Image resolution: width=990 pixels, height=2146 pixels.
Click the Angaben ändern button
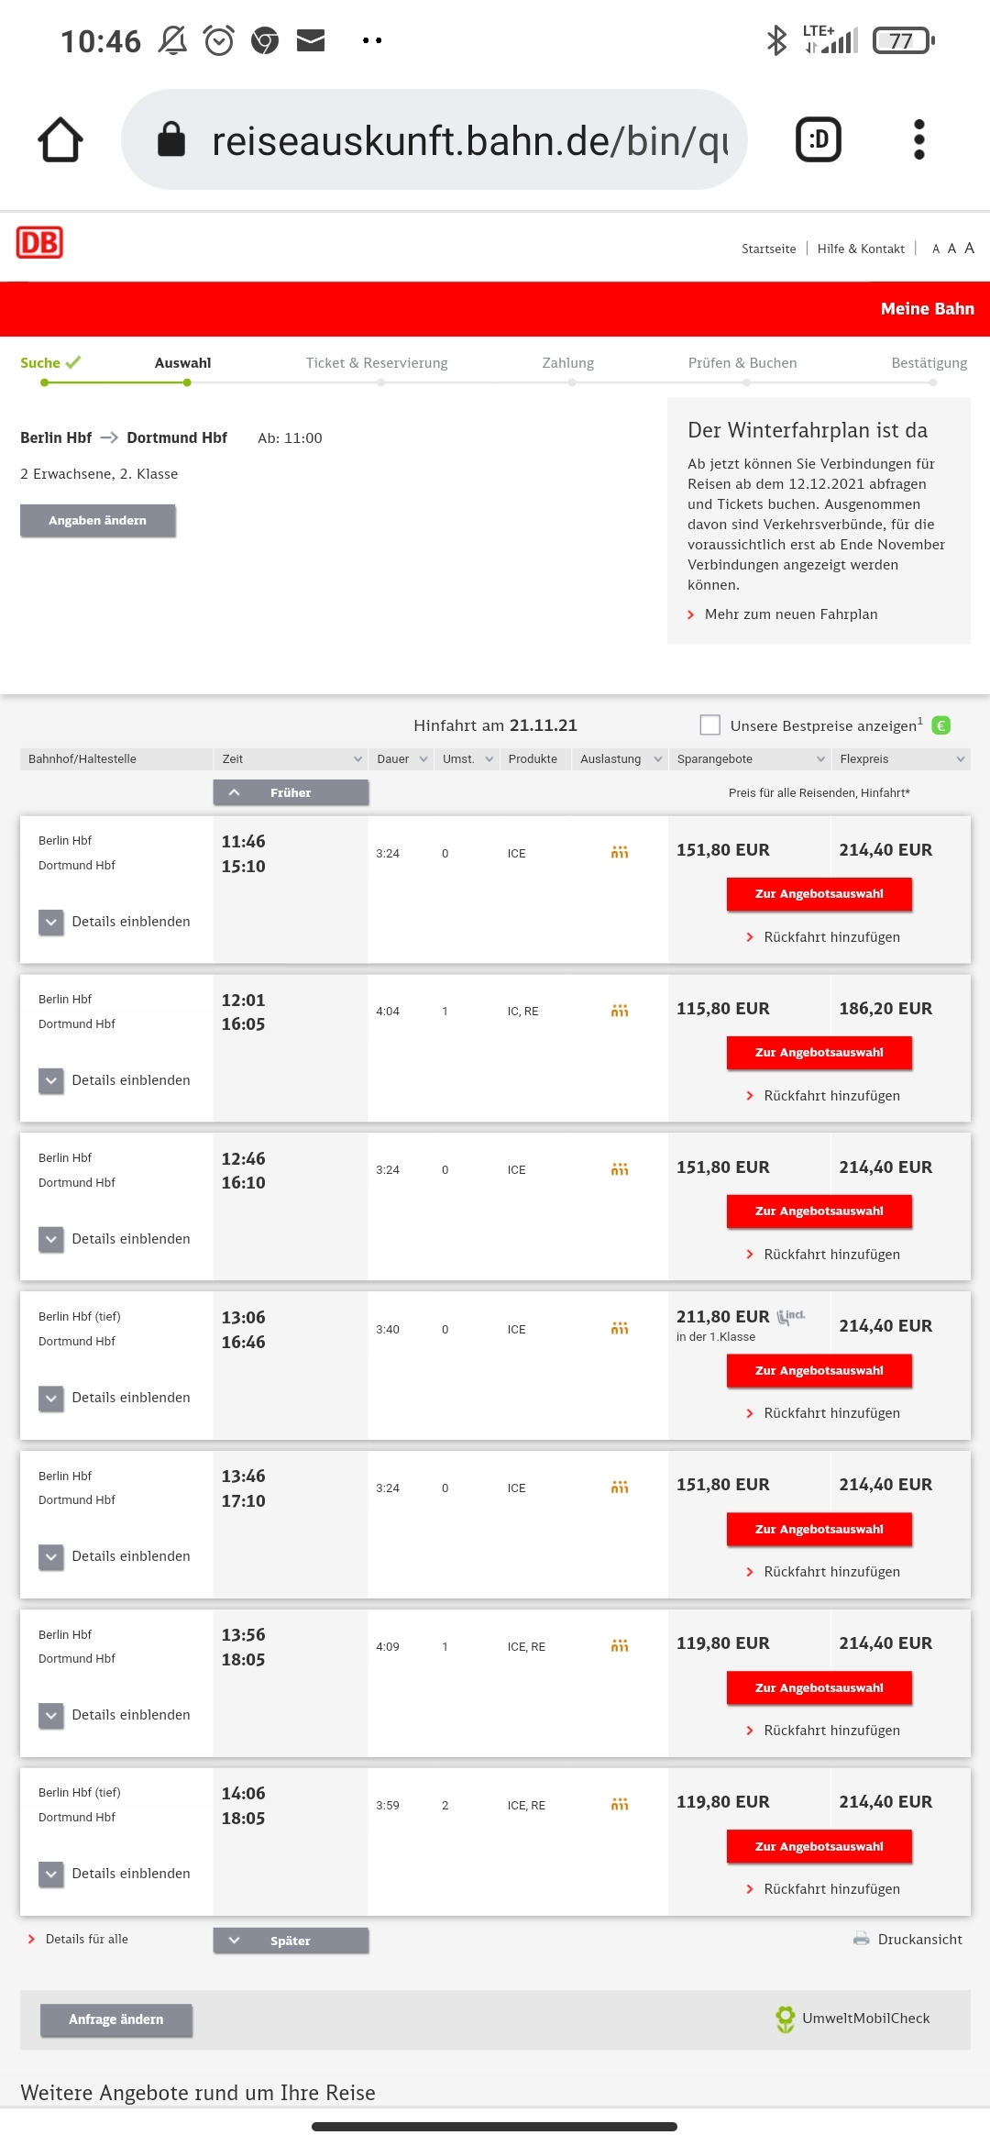(98, 520)
